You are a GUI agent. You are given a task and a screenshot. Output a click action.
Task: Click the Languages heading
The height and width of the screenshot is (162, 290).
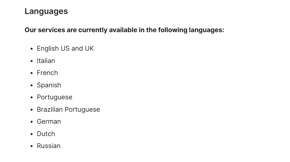(x=46, y=11)
